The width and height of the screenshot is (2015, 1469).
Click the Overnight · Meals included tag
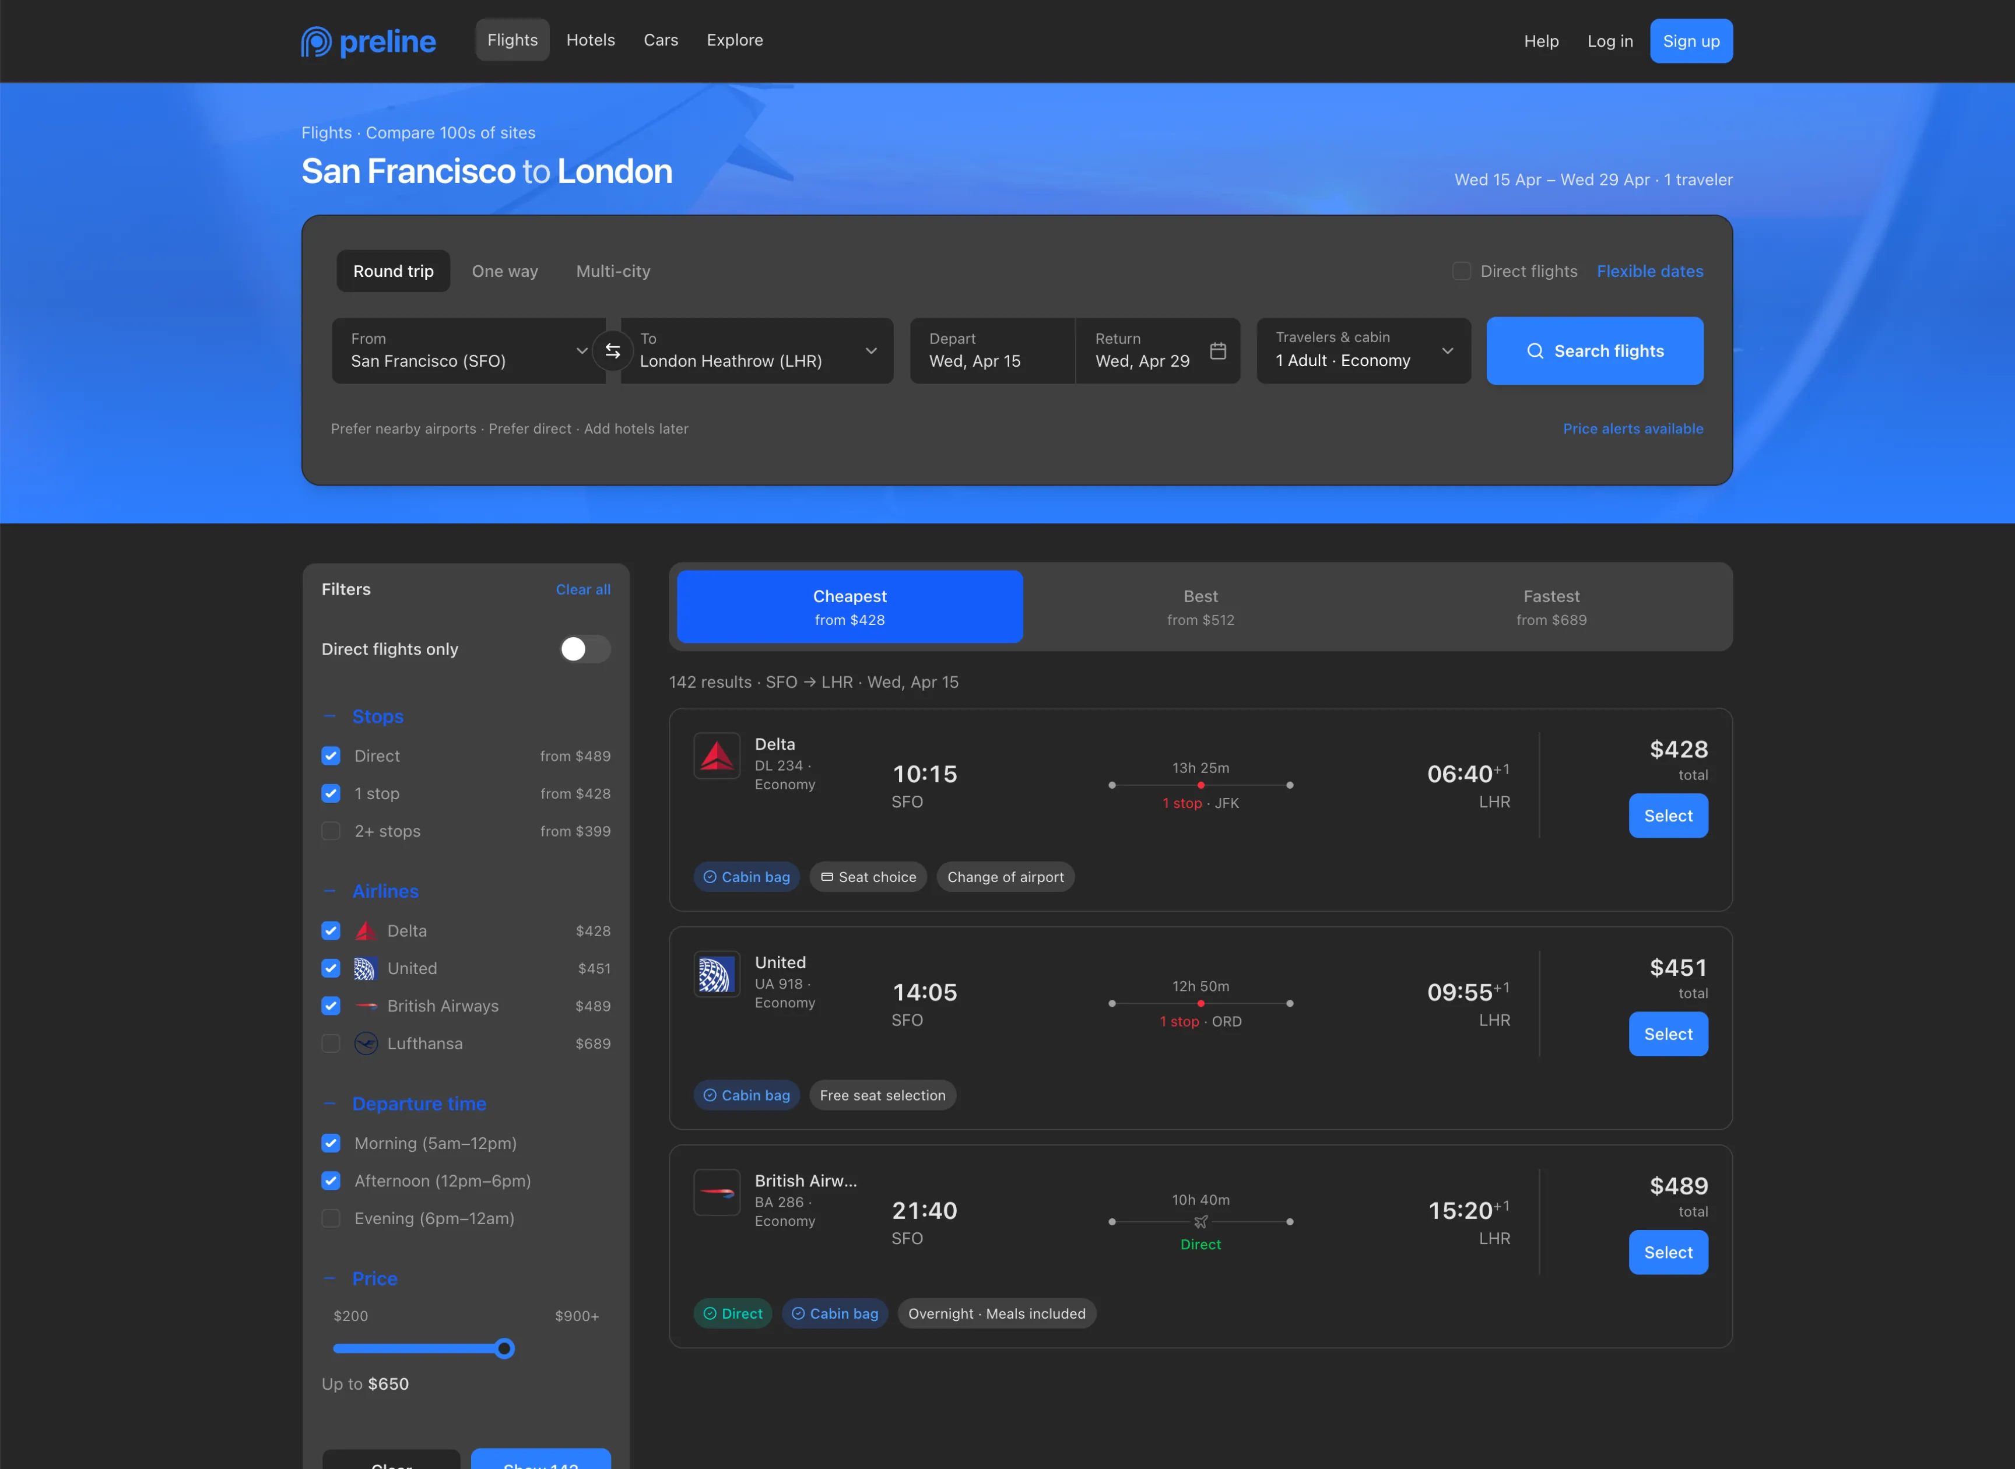(997, 1313)
